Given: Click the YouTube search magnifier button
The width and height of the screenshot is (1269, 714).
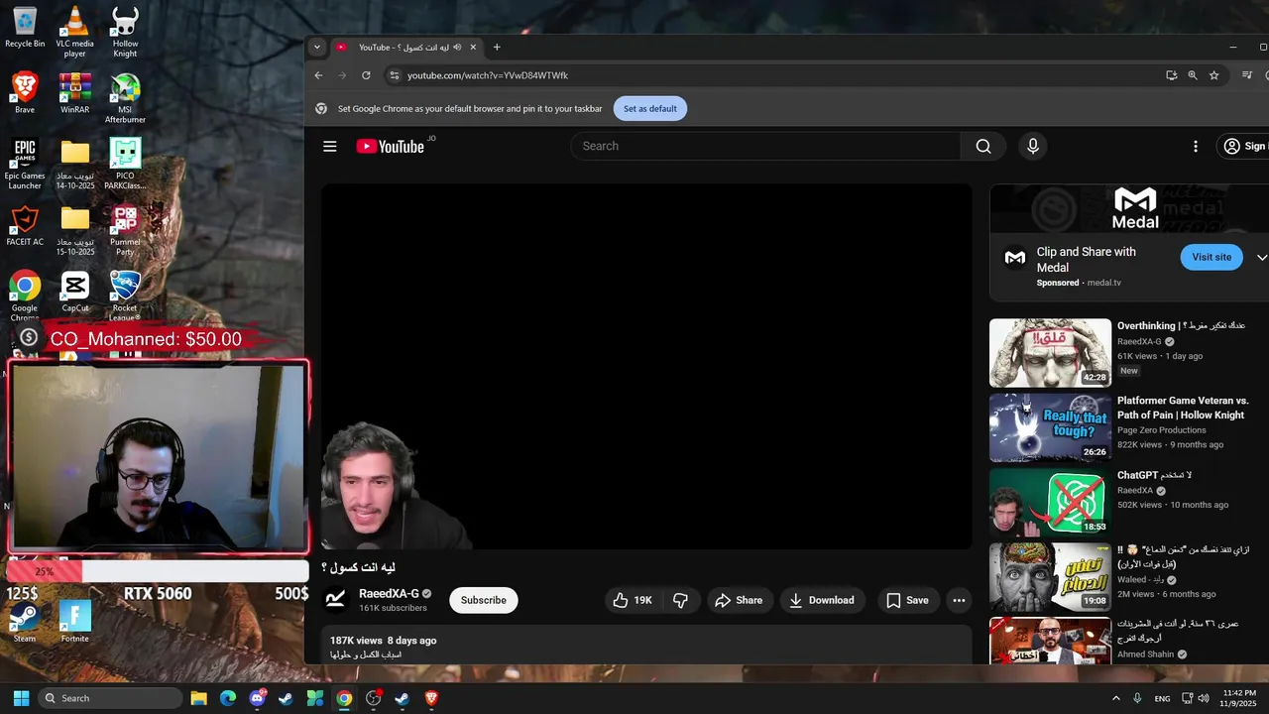Looking at the screenshot, I should (983, 146).
